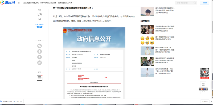Open the article author name link
The image size is (213, 105).
[x=39, y=25]
